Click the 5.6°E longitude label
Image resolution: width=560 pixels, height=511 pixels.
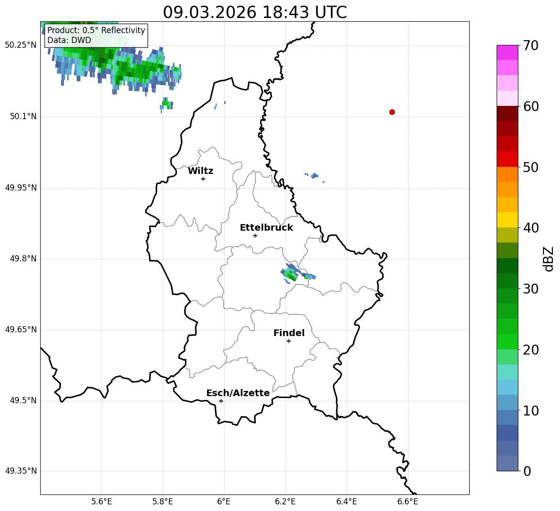pos(102,502)
